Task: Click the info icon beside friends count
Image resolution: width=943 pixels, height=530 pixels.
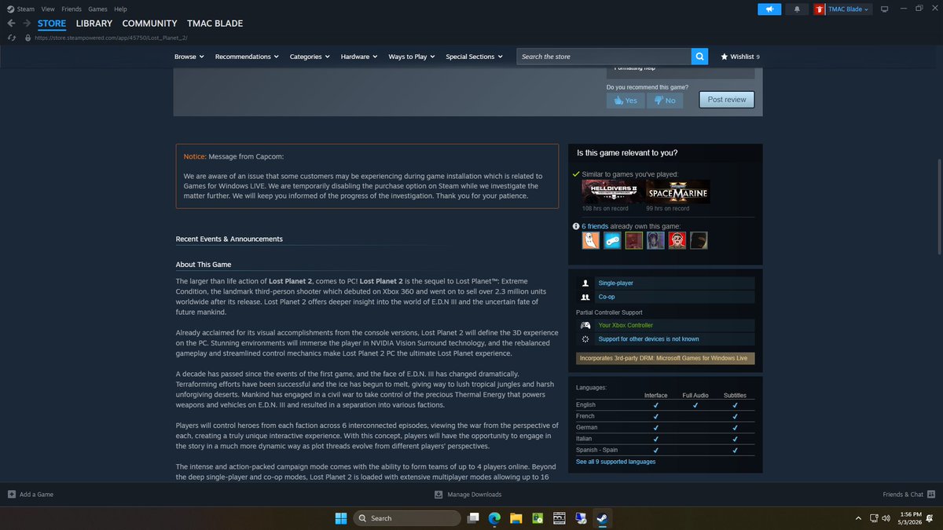Action: click(576, 226)
